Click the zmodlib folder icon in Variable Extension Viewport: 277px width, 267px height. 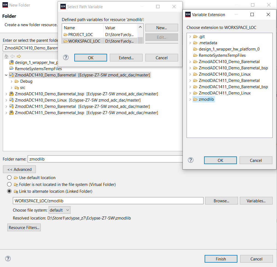pos(195,99)
